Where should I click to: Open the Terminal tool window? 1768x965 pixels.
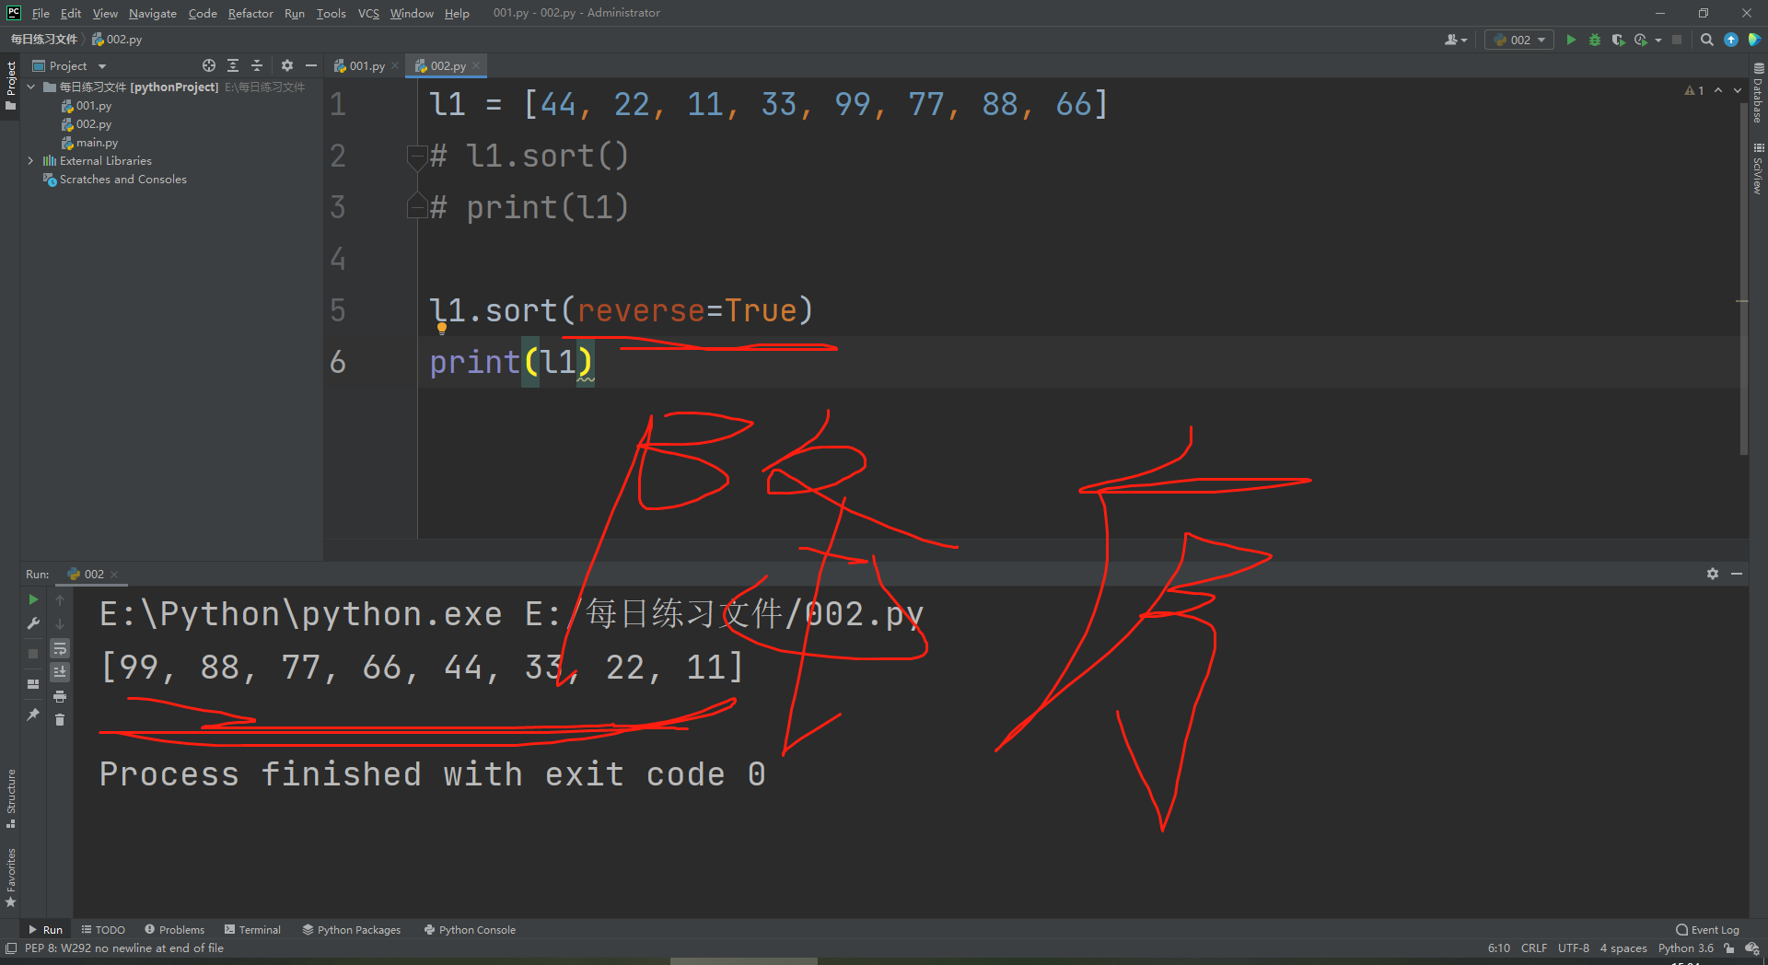[x=252, y=930]
